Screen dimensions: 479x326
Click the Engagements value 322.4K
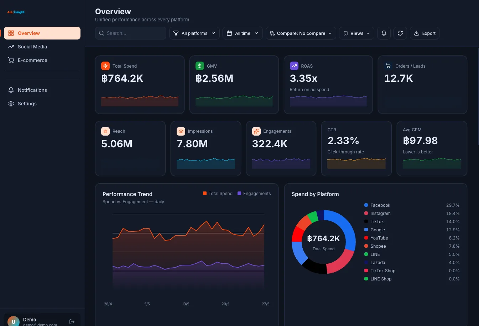pos(270,144)
